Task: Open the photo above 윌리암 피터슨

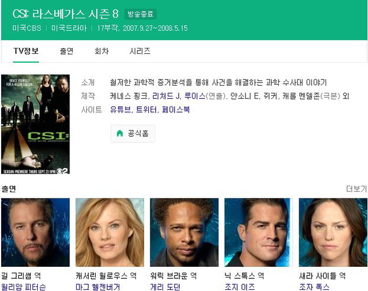Action: [35, 232]
